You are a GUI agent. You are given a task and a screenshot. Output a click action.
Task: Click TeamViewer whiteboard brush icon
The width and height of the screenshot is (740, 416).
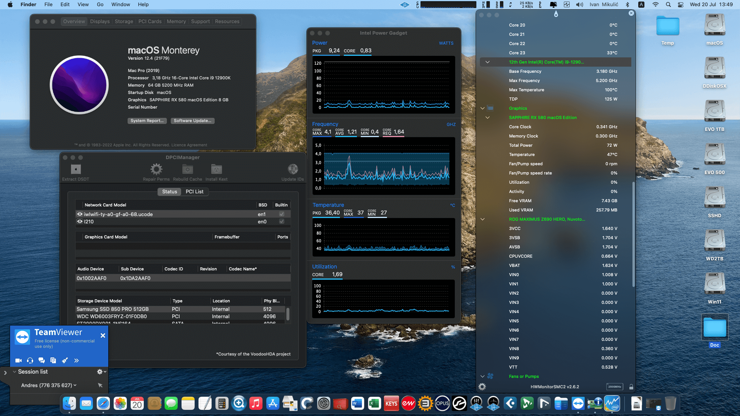[65, 361]
